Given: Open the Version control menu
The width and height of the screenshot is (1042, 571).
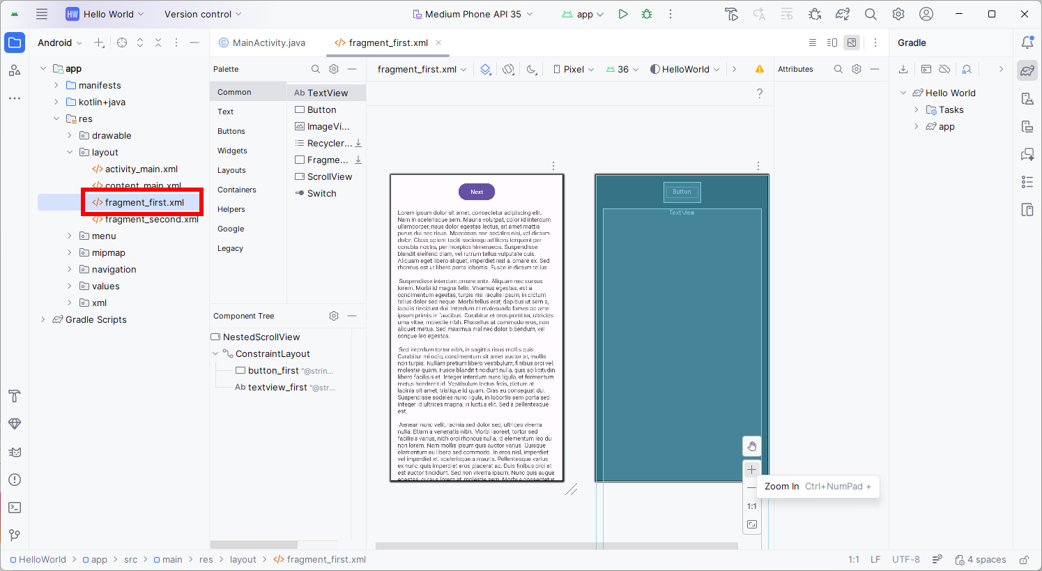Looking at the screenshot, I should click(x=202, y=14).
